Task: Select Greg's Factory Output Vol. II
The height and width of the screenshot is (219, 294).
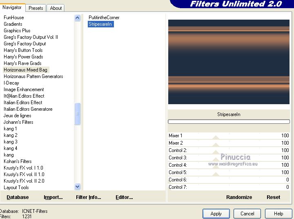Action: click(31, 37)
